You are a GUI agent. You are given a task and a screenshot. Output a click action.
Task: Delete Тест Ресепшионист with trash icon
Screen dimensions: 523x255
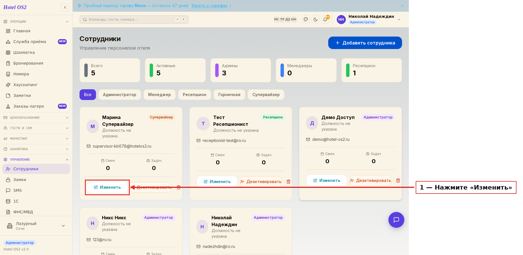point(288,182)
